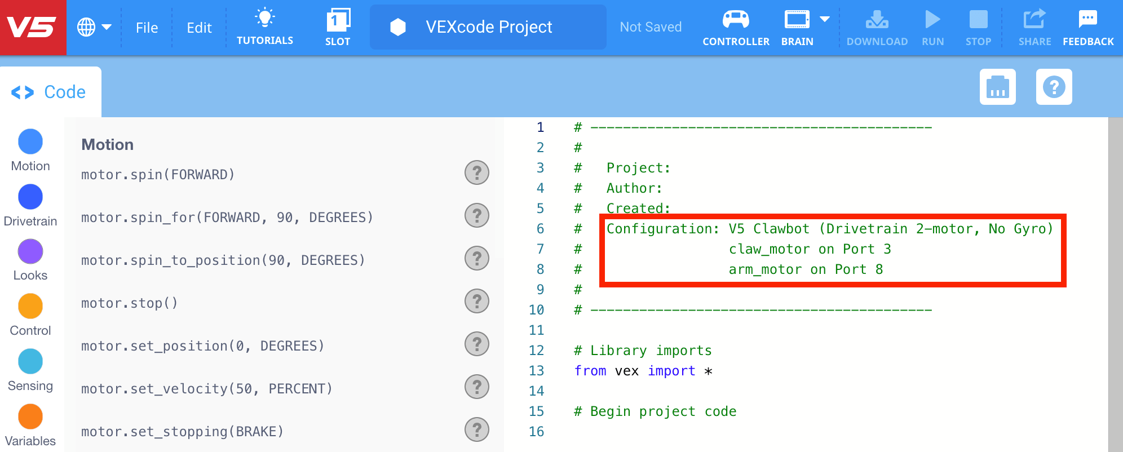Screen dimensions: 1123x452
Task: Click the VEX V5 logo
Action: (33, 27)
